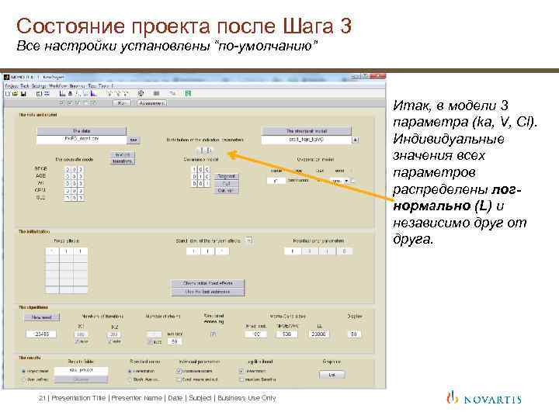The height and width of the screenshot is (419, 559).
Task: Click first cell of Fixed effects table
Action: [53, 251]
